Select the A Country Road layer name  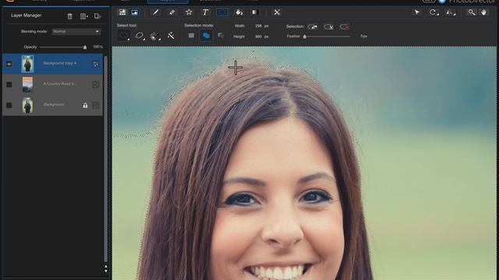[60, 84]
